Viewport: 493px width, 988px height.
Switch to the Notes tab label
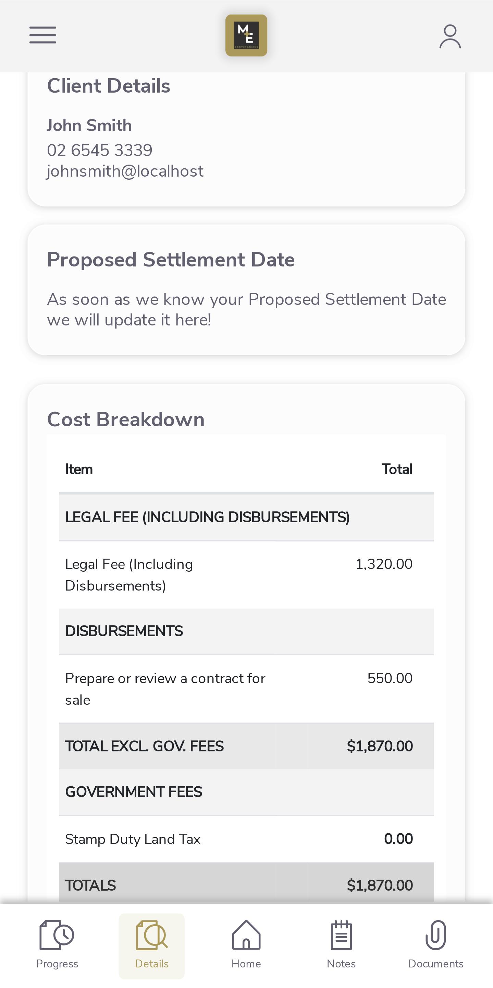341,963
